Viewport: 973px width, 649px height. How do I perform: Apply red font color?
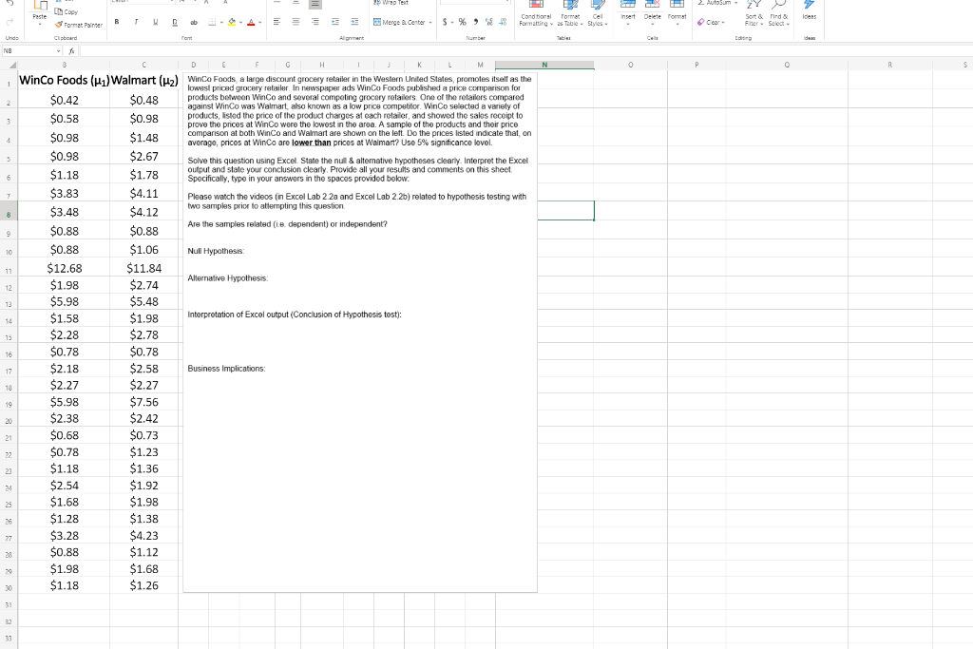tap(251, 22)
